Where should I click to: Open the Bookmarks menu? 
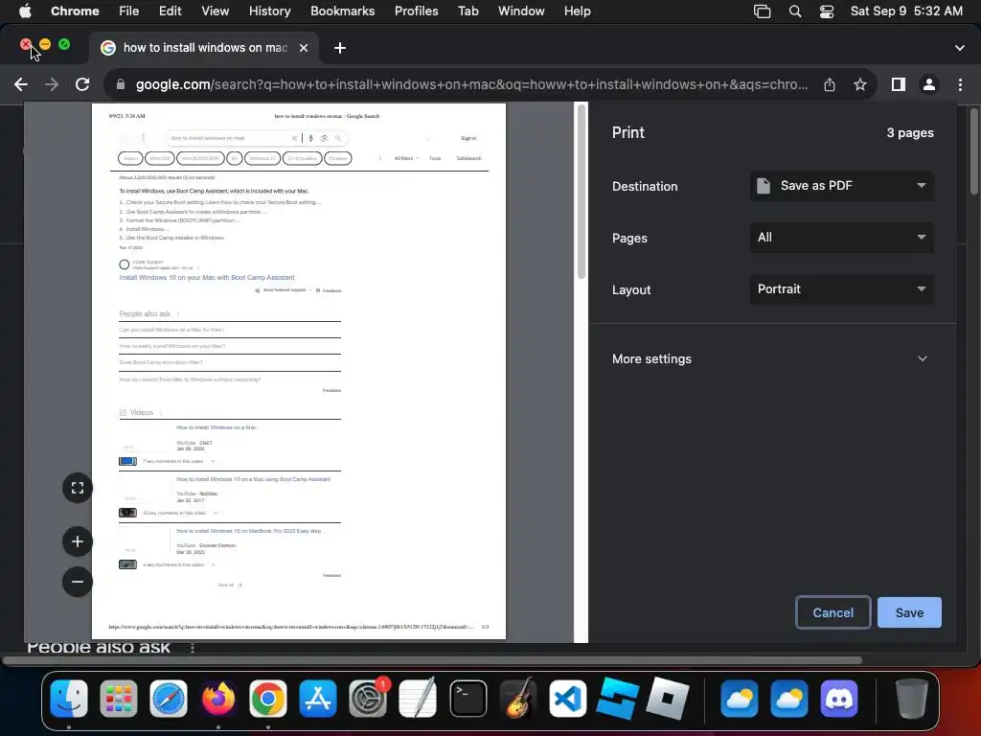point(342,11)
